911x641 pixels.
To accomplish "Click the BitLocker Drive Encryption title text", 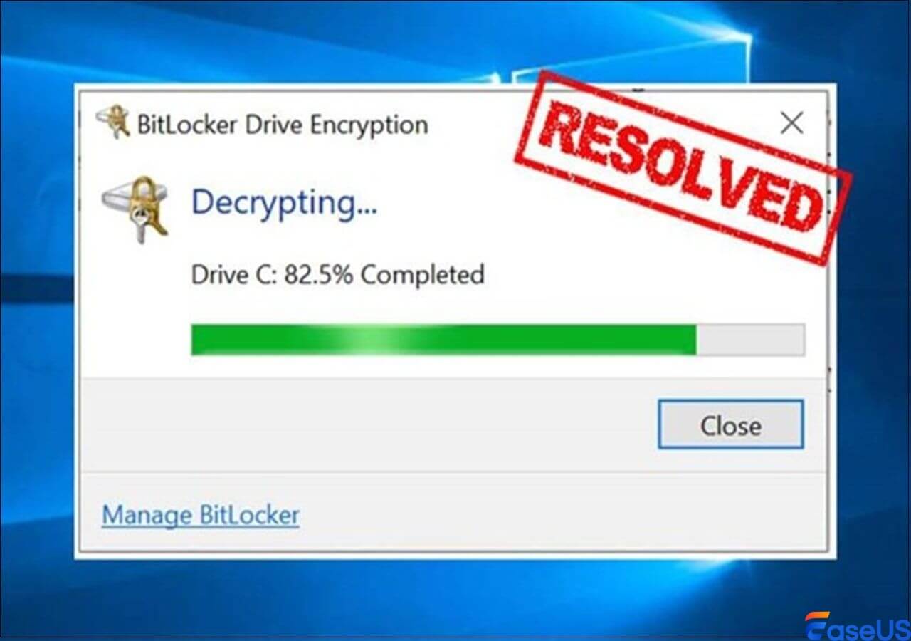I will [x=283, y=125].
